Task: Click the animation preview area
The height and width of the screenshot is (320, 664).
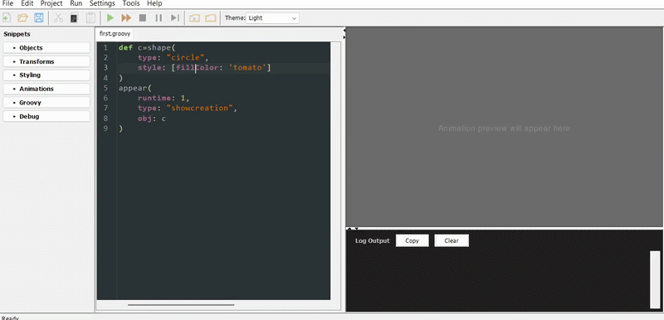Action: (504, 127)
